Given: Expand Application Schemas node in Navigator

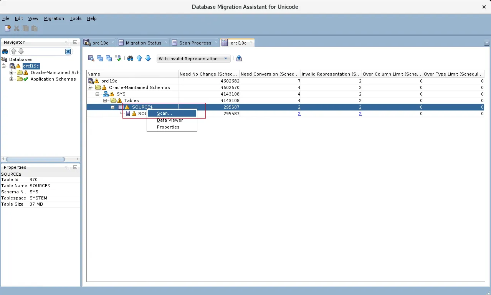Looking at the screenshot, I should pos(12,79).
